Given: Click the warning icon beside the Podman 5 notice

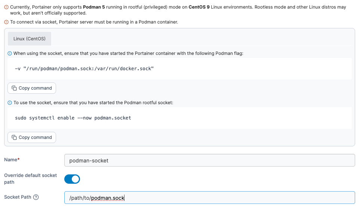Looking at the screenshot, I should [x=6, y=7].
